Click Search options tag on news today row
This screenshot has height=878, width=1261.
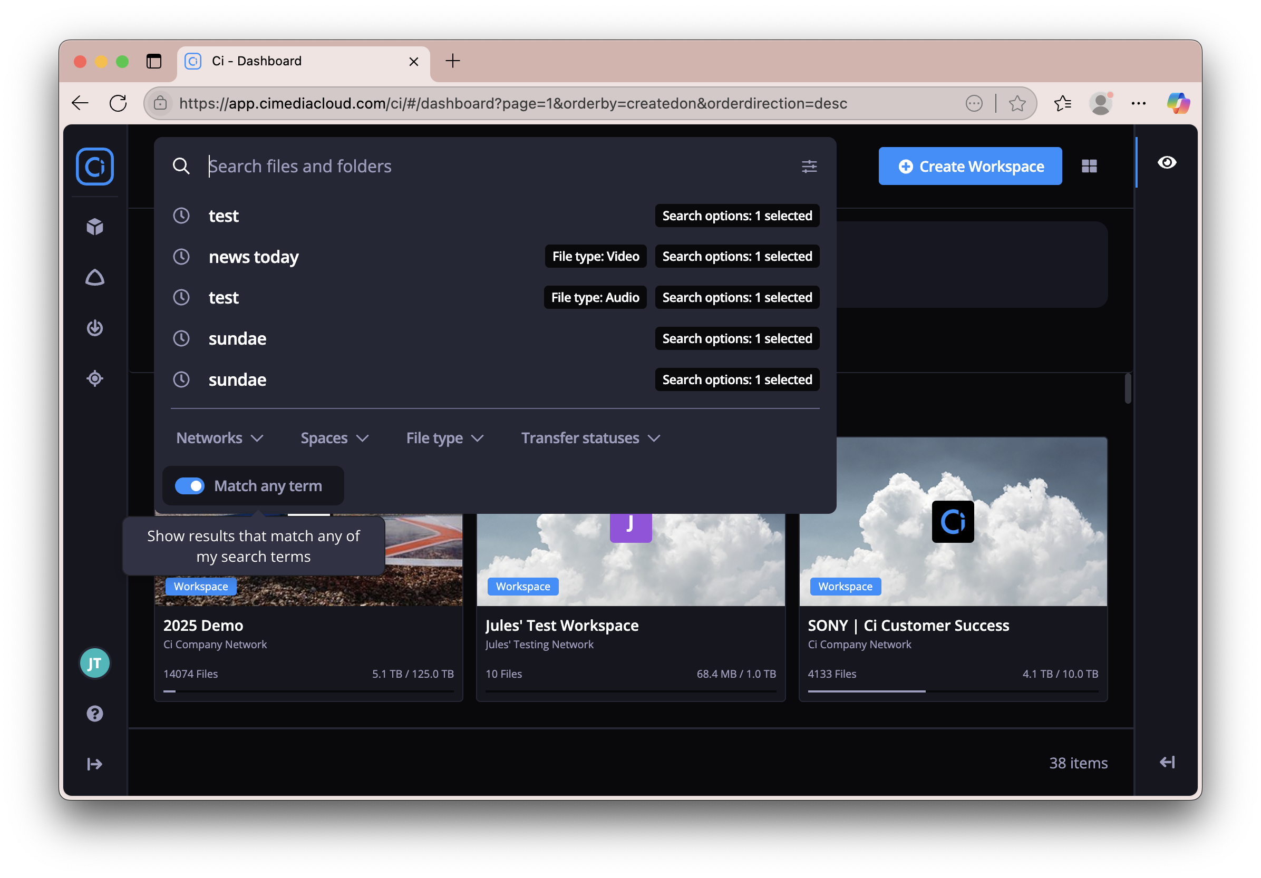click(737, 257)
